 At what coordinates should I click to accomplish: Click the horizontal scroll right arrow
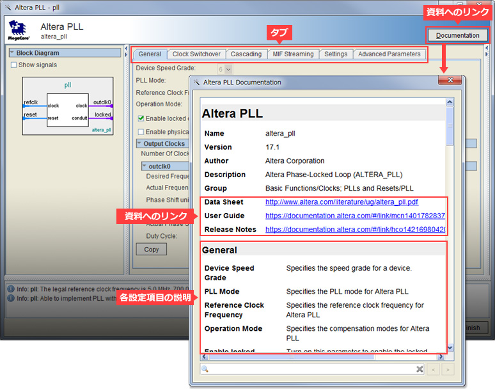tap(441, 357)
